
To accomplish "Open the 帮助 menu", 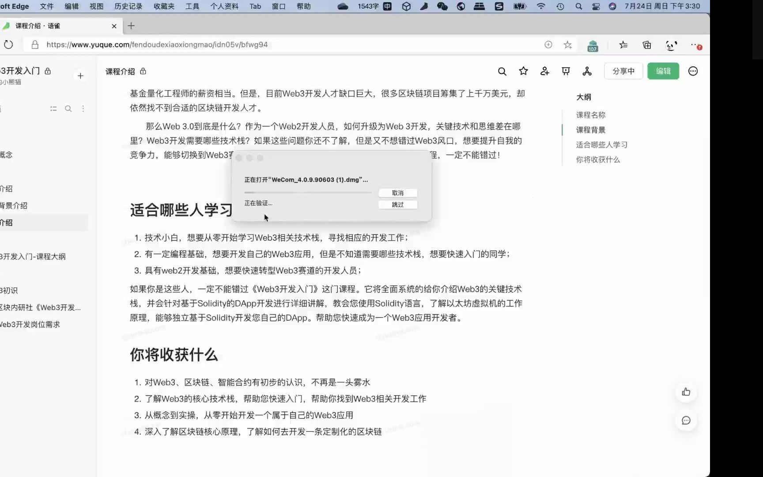I will (x=303, y=6).
